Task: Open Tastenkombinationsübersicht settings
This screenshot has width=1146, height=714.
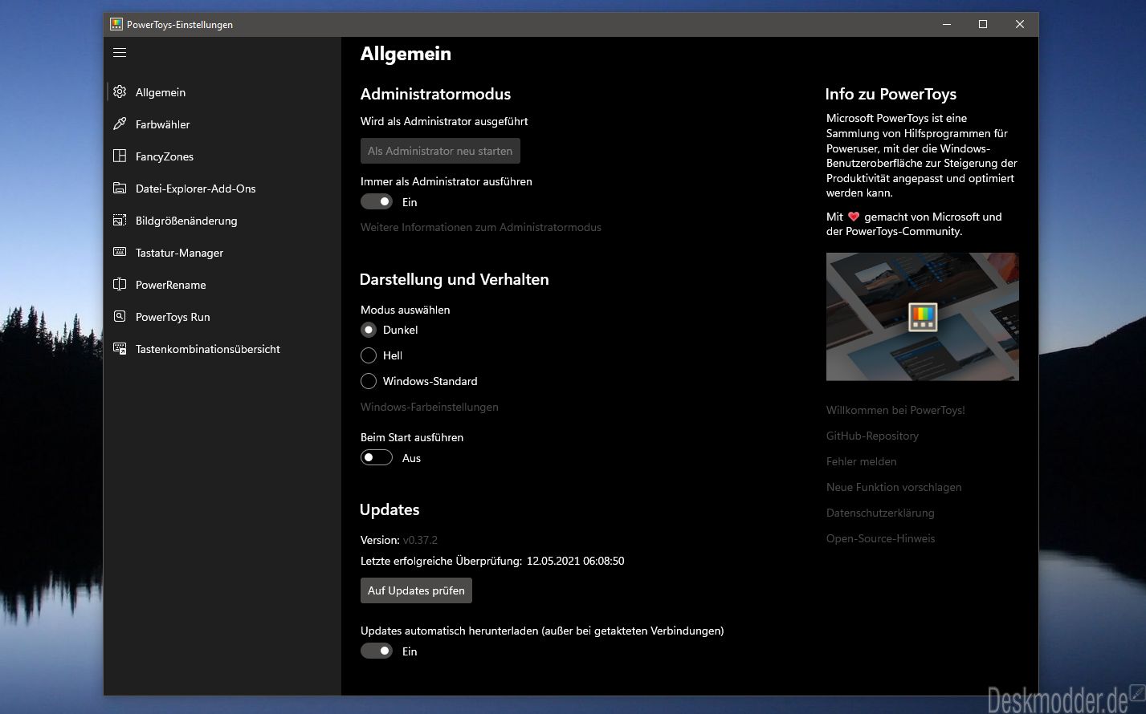Action: pos(223,349)
